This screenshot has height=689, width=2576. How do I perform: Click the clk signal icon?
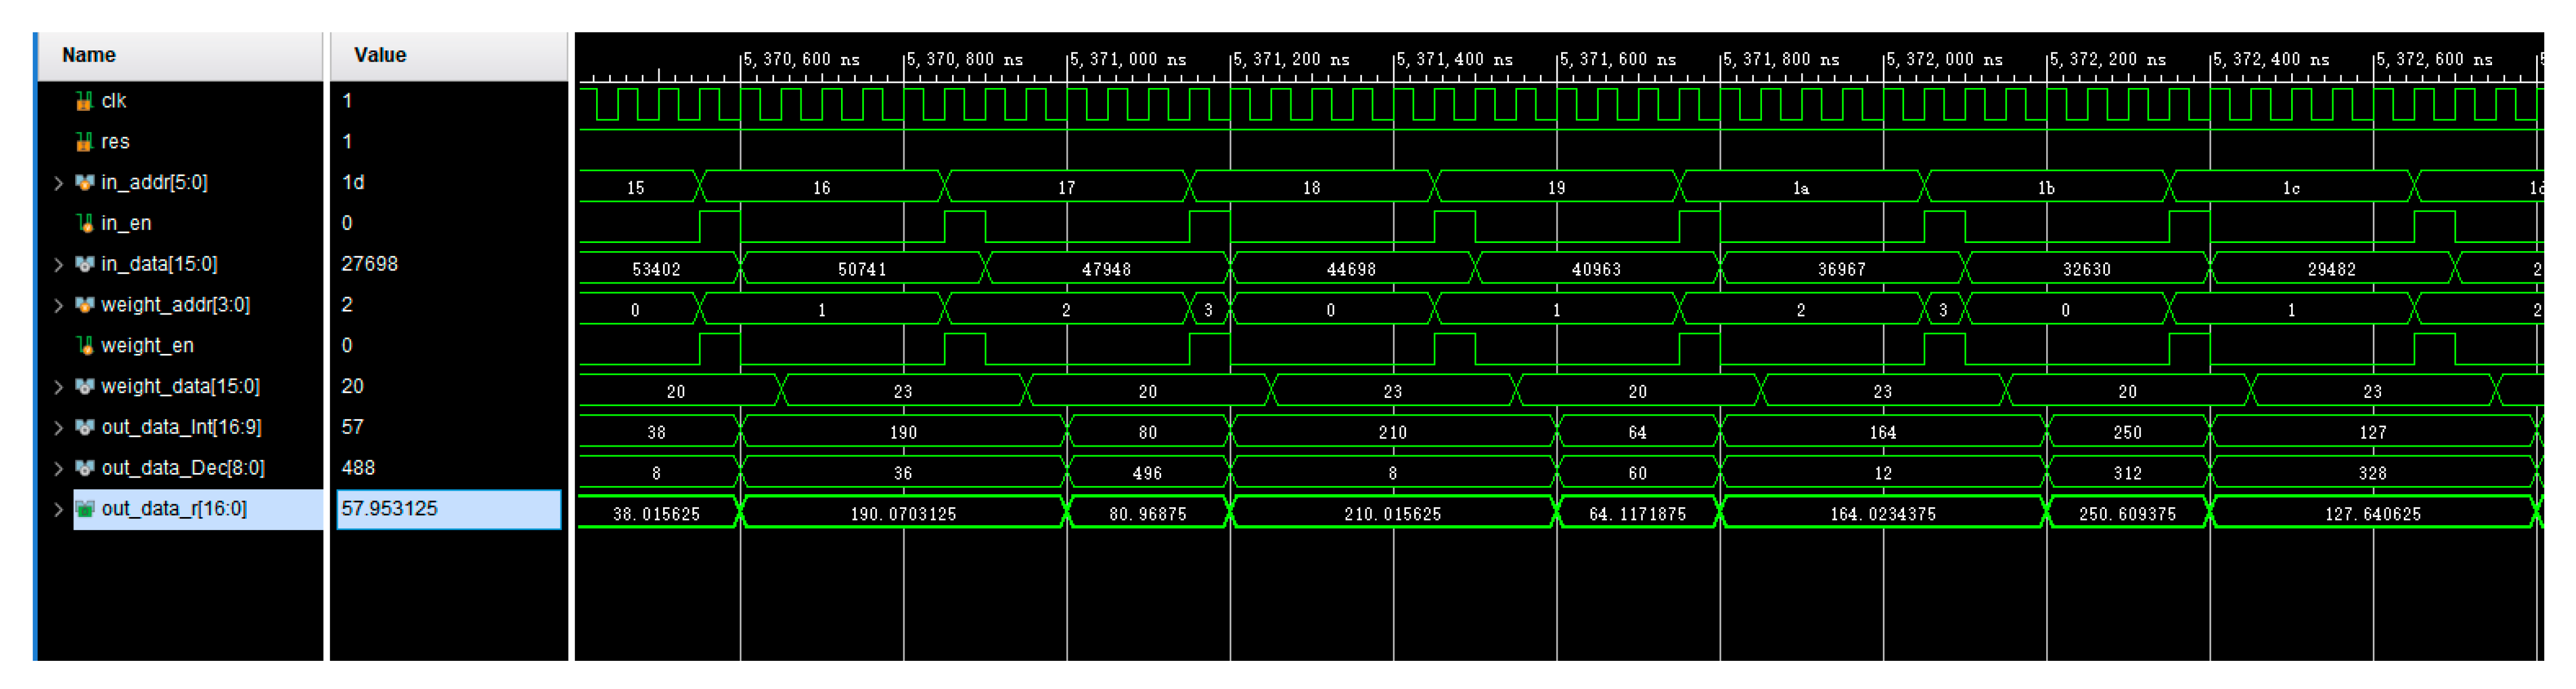coord(84,101)
